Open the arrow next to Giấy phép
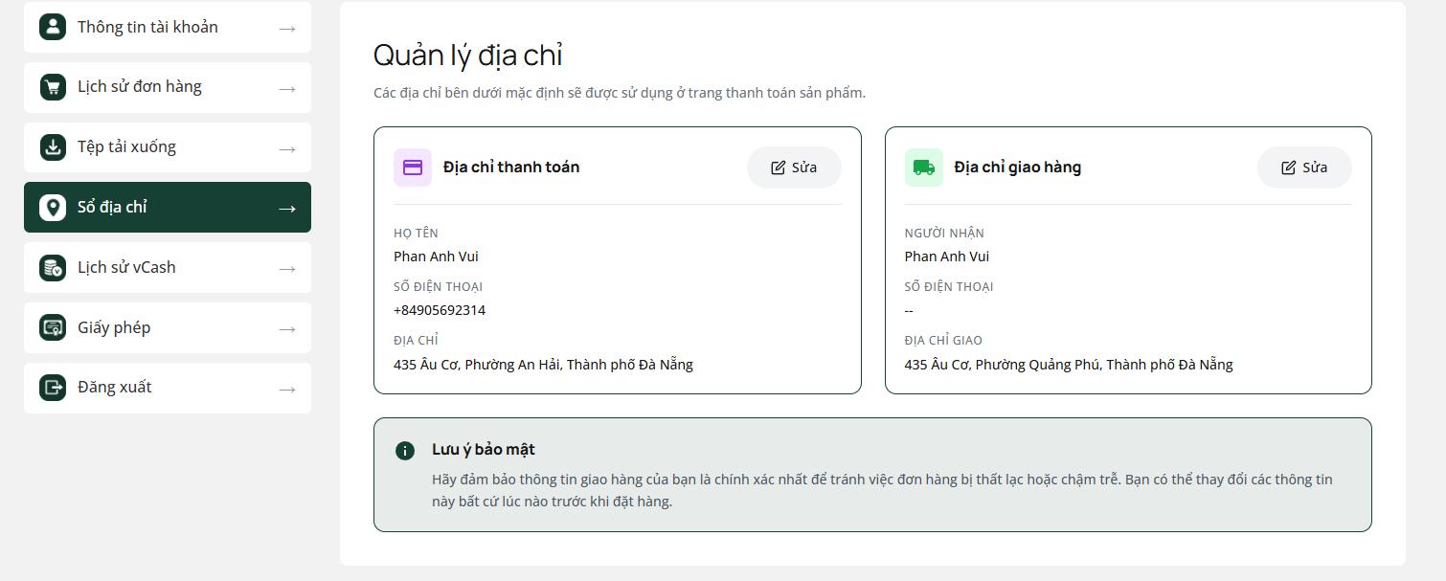The image size is (1446, 581). coord(287,327)
